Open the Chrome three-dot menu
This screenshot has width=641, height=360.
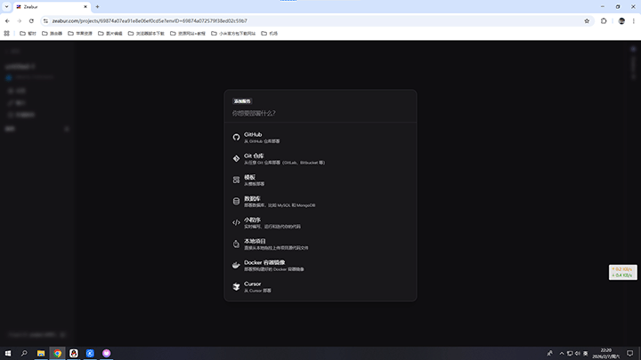pyautogui.click(x=633, y=20)
